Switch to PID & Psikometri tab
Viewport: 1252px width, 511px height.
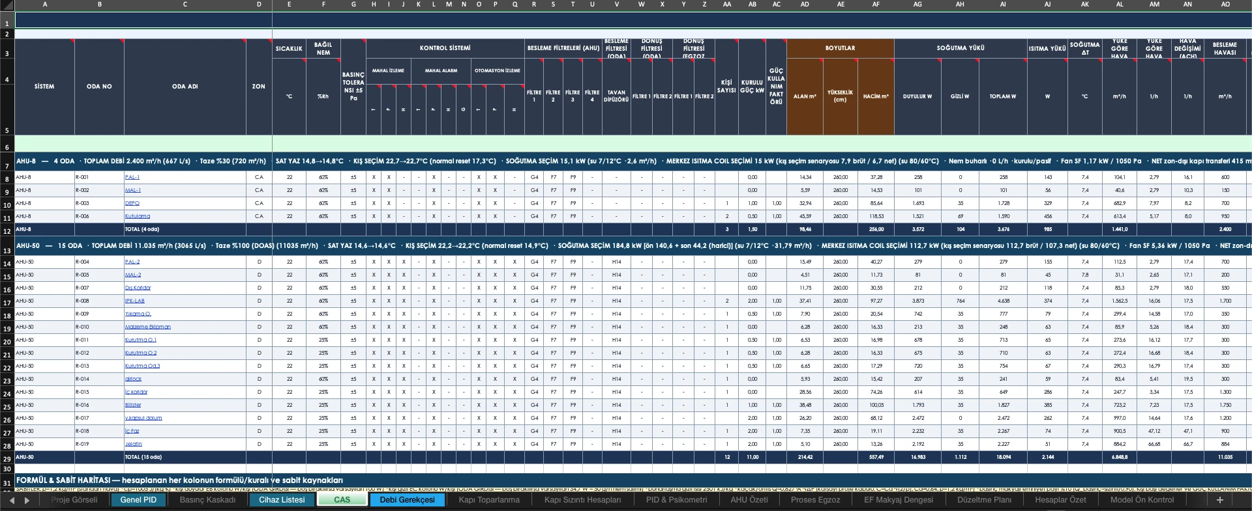tap(676, 500)
